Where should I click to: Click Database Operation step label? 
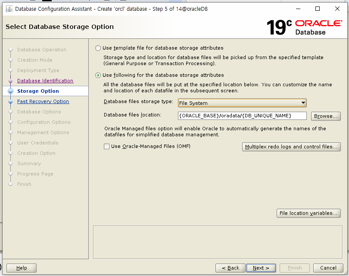[42, 50]
